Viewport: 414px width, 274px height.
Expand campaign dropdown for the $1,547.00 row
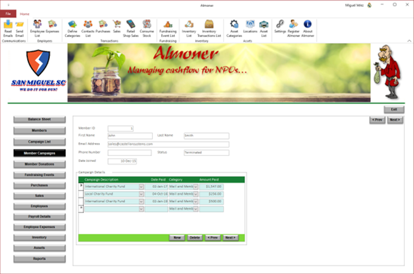point(141,187)
